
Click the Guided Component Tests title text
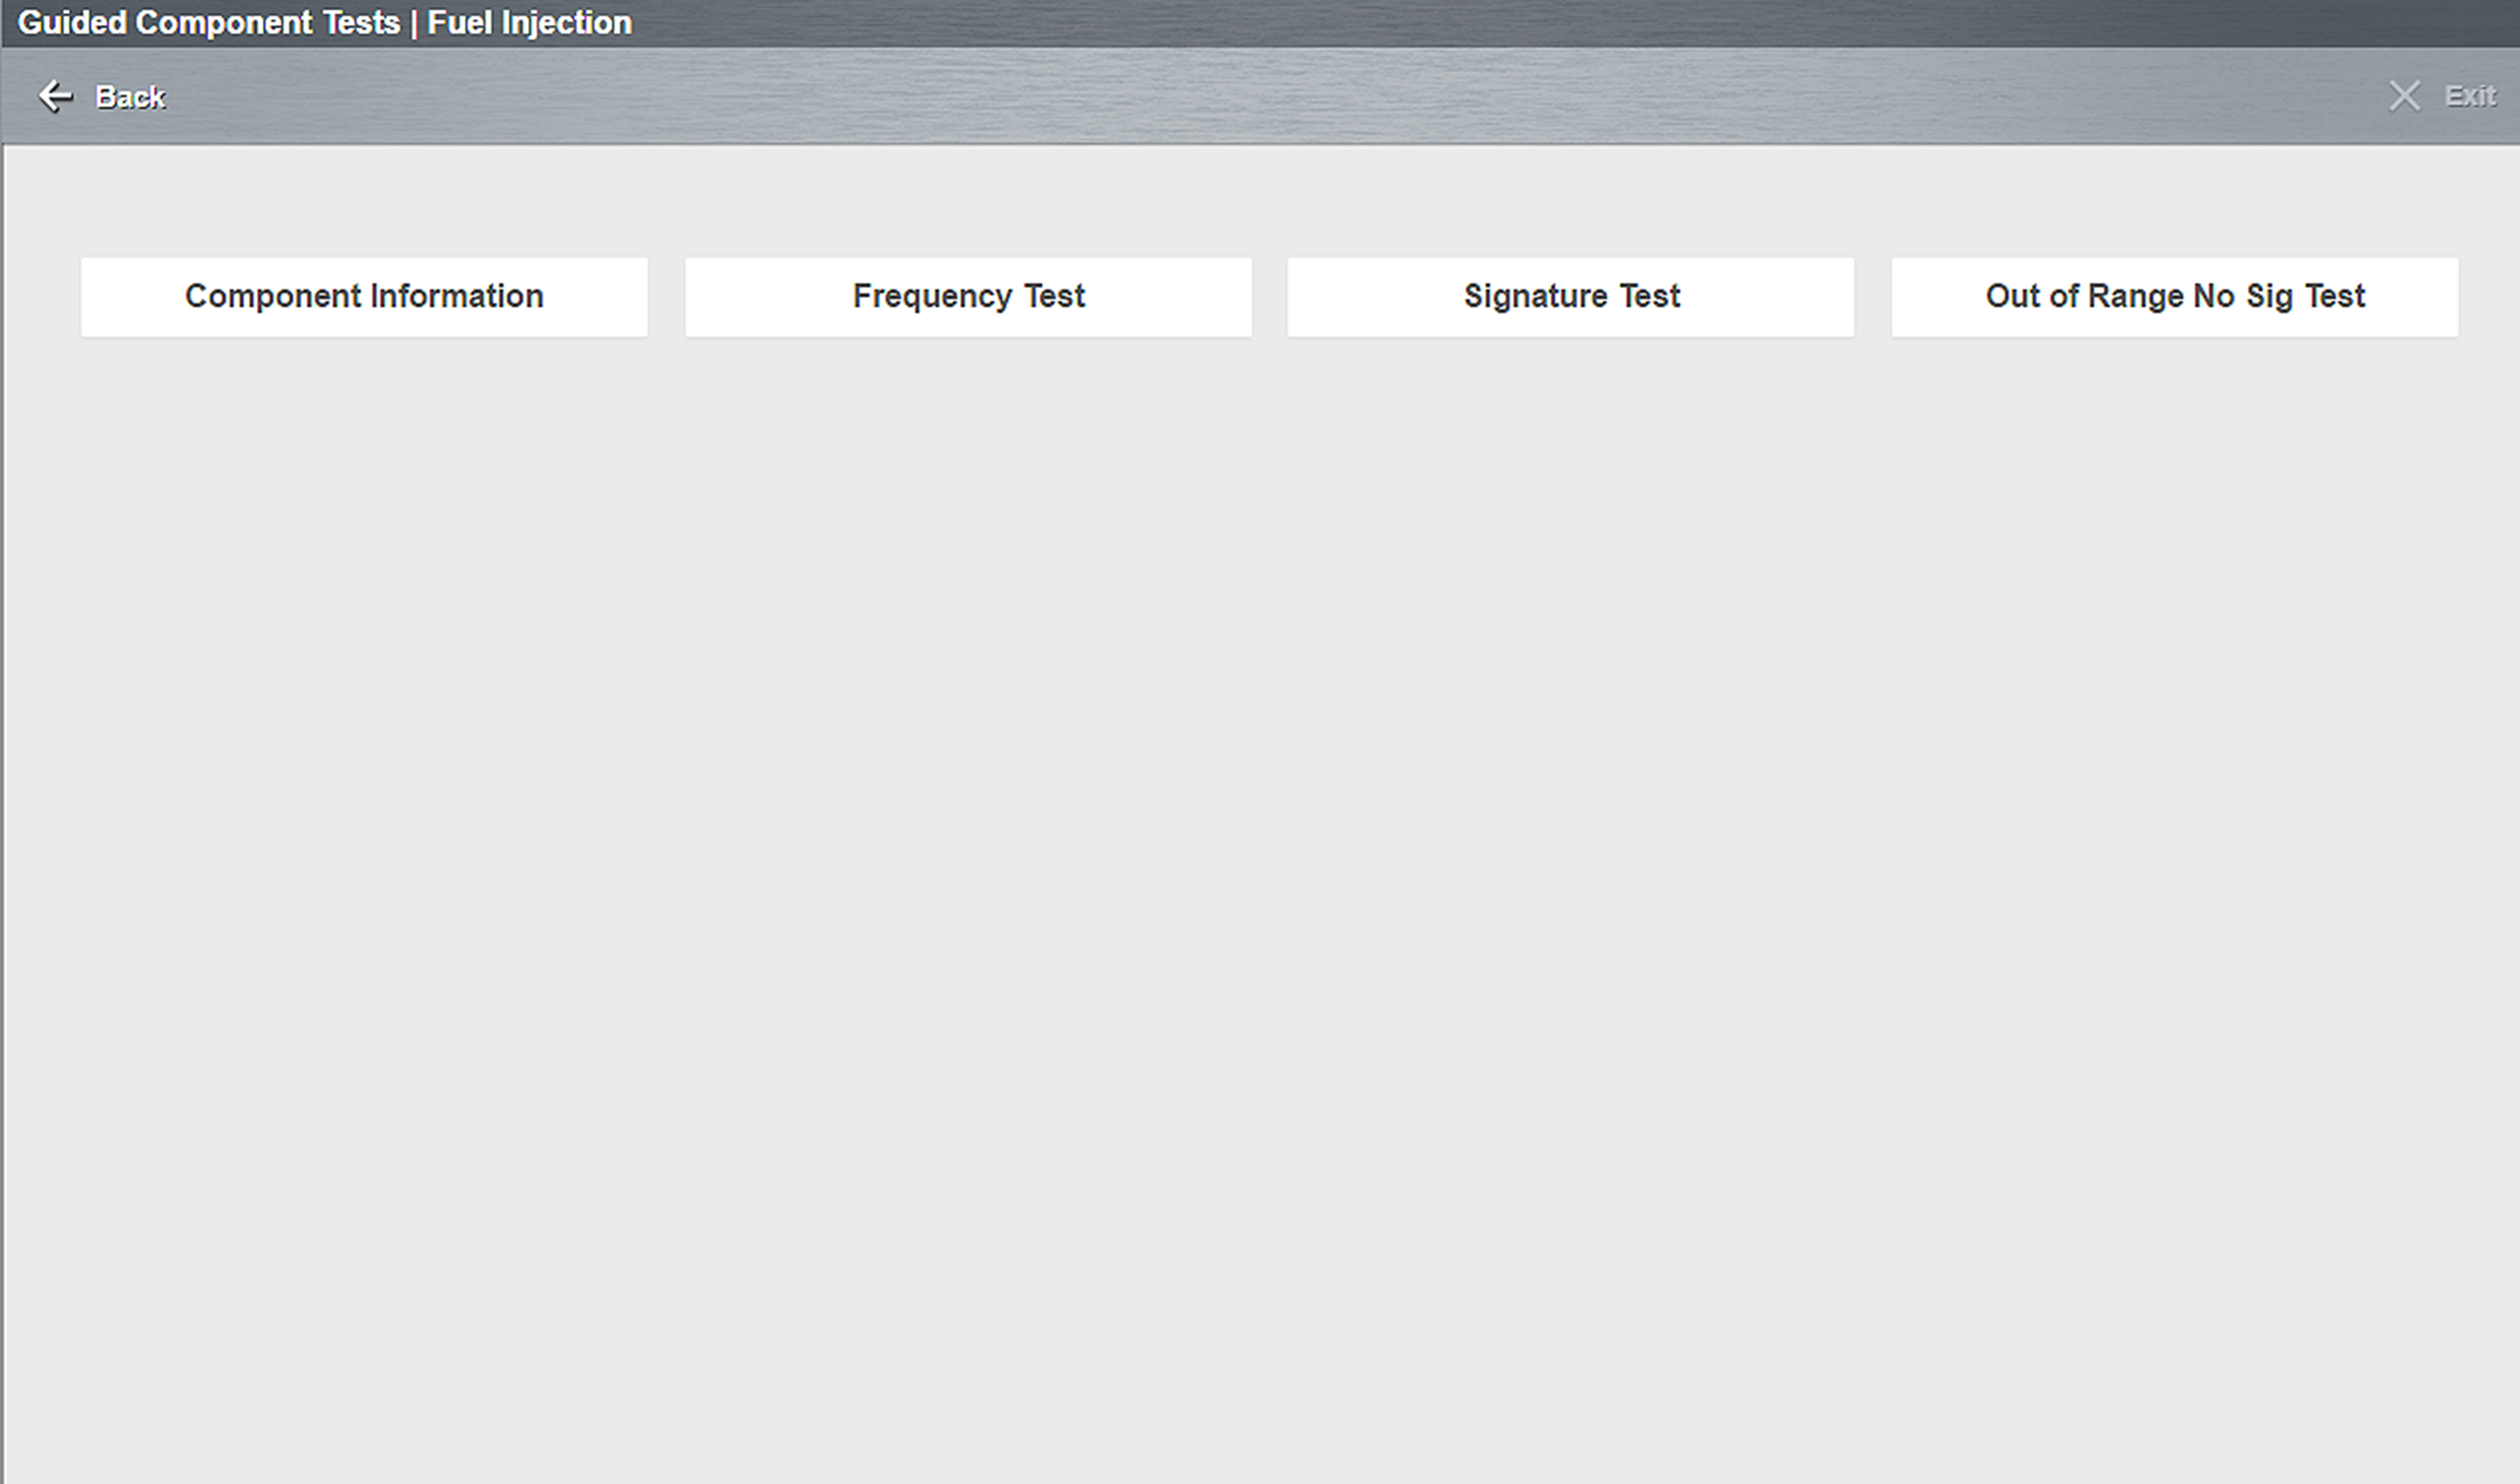[x=208, y=22]
